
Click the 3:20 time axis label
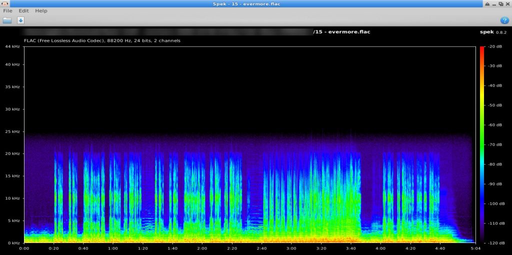321,248
